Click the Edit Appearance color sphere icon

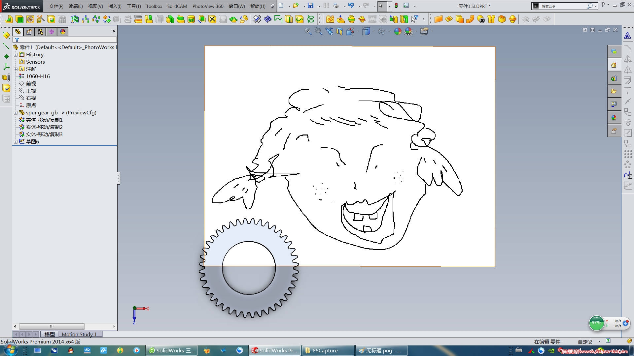[398, 32]
